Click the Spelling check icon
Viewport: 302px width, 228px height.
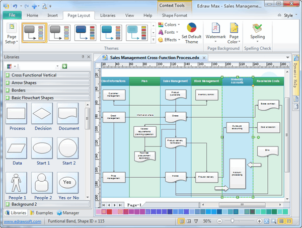(258, 33)
